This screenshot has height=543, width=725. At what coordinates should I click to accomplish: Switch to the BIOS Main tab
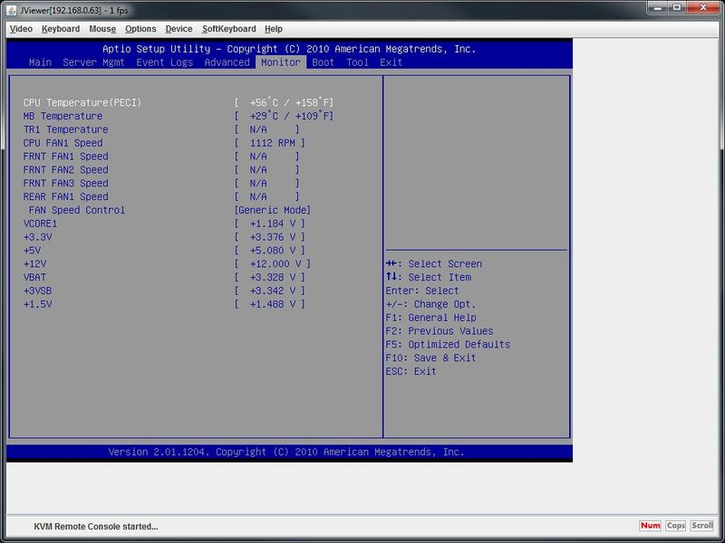click(x=40, y=62)
